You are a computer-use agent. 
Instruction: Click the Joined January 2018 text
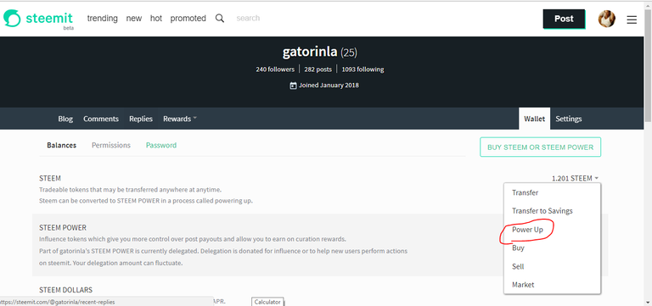(329, 86)
